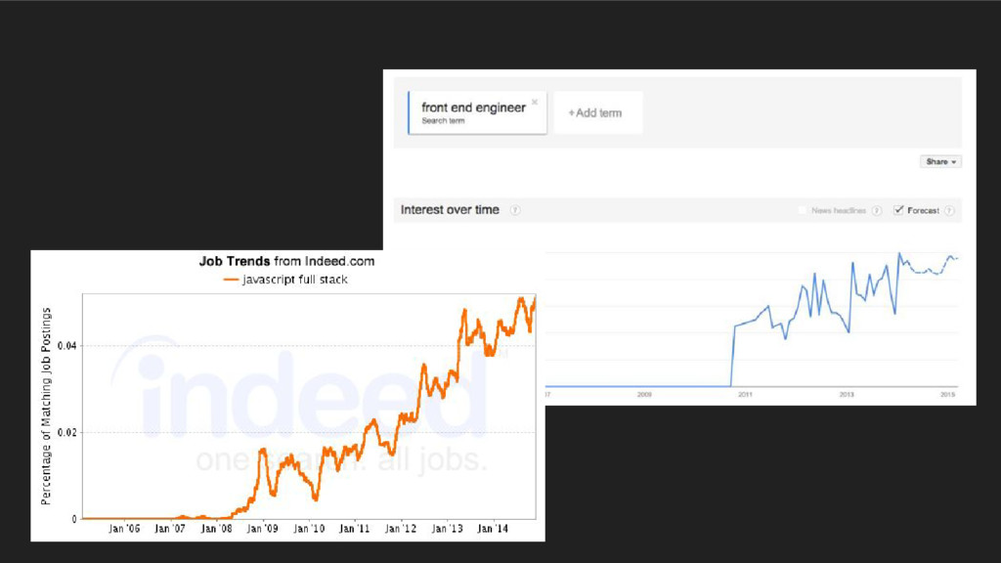The width and height of the screenshot is (1001, 563).
Task: Remove the 'front end engineer' term with its X
Action: (535, 102)
